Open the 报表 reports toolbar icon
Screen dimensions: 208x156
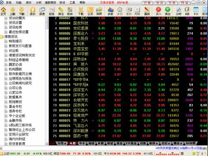[x=42, y=11]
